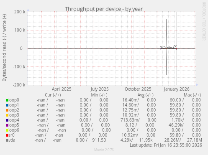Click the 'Munin 2.0.76' footer text
Viewport: 208px width, 155px height.
point(104,150)
